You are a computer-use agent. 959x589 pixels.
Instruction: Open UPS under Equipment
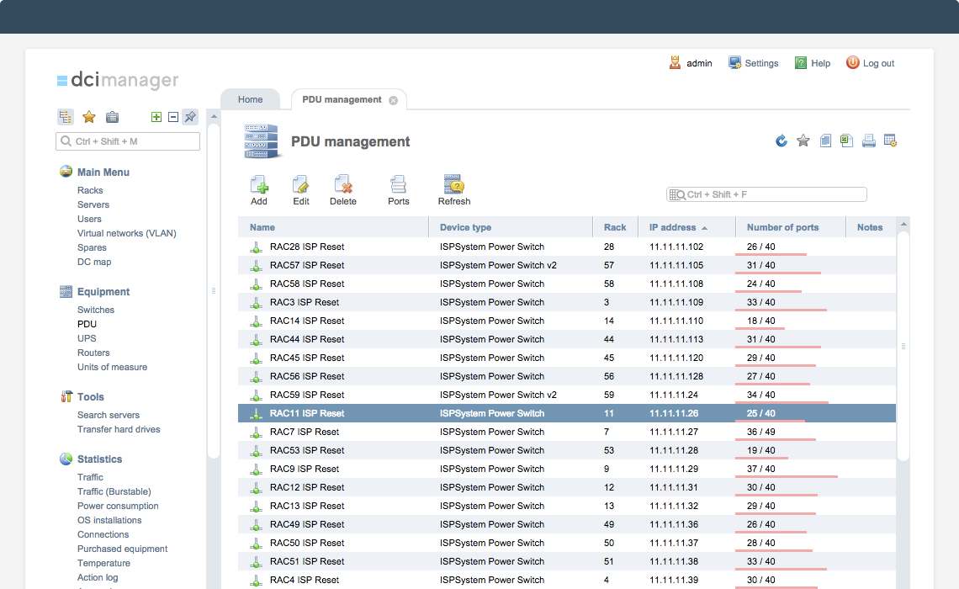pyautogui.click(x=87, y=338)
